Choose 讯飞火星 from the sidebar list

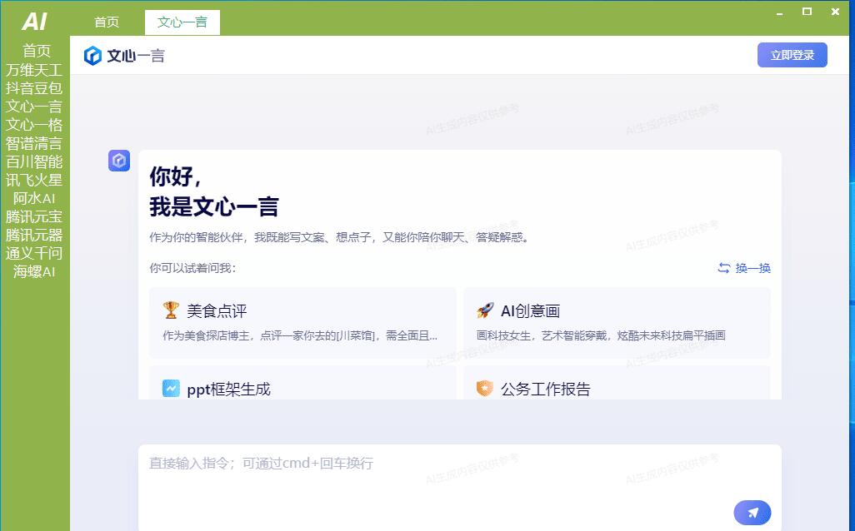[34, 180]
